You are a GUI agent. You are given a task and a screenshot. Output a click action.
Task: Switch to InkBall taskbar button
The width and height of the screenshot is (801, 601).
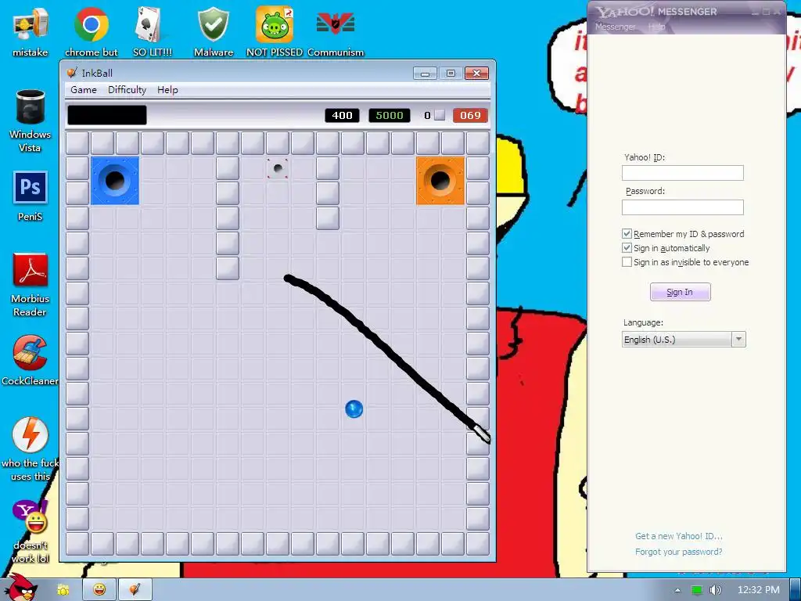[135, 590]
